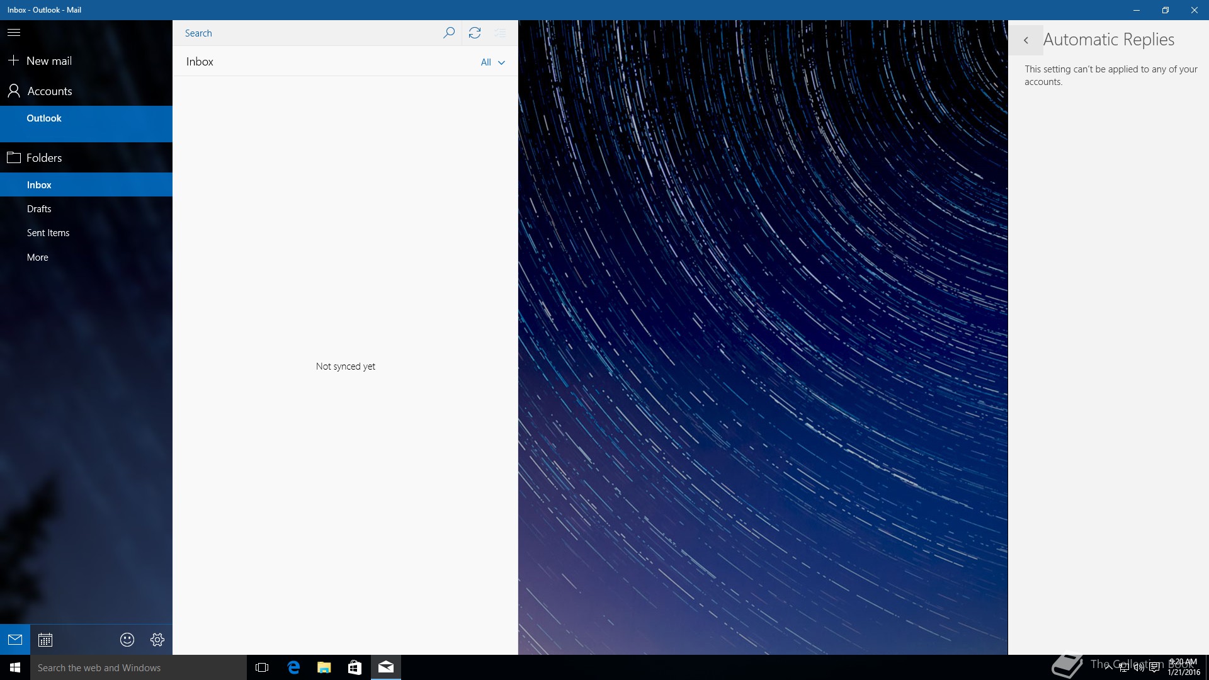
Task: Open the Sent Items folder
Action: tap(48, 233)
